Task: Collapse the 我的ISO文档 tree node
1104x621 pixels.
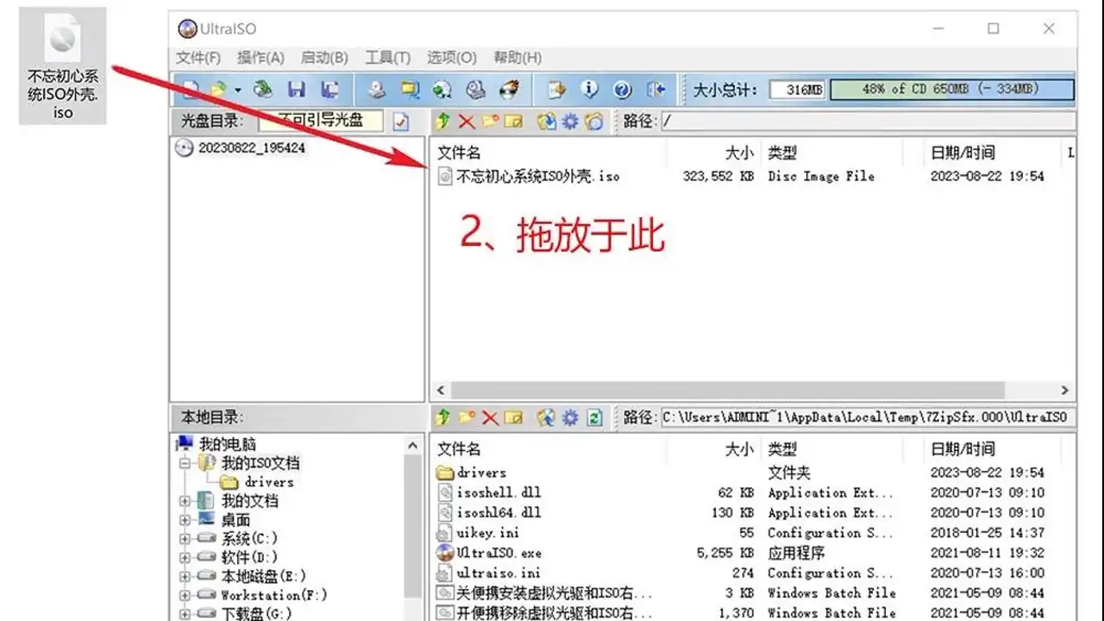Action: (185, 463)
